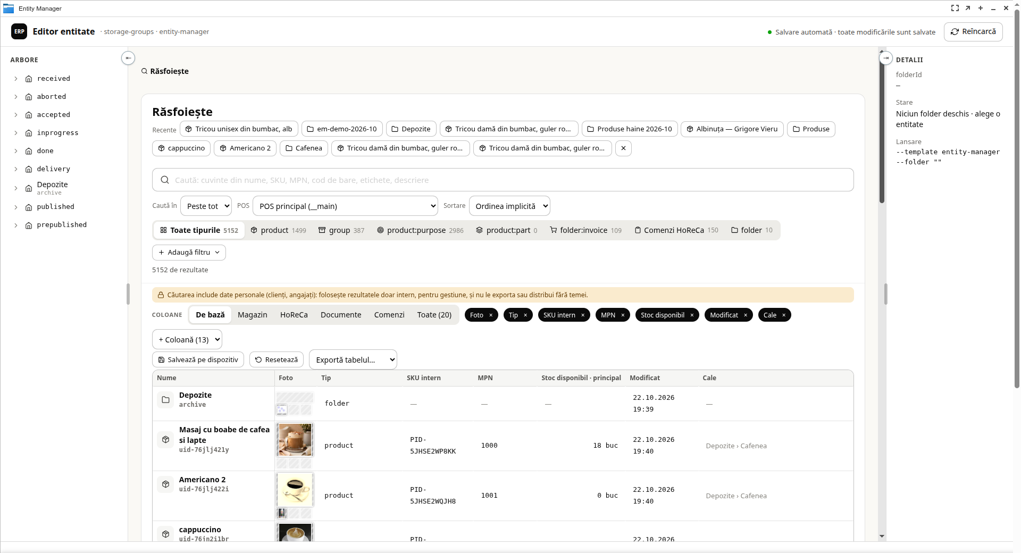Viewport: 1021px width, 553px height.
Task: Open the Ordinea implicită sort dropdown
Action: click(509, 206)
